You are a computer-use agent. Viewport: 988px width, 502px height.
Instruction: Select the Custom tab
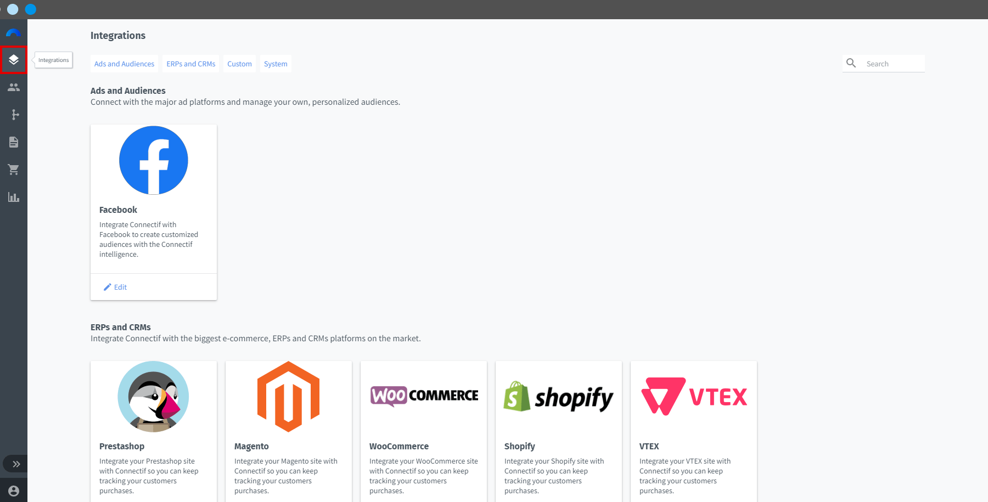pyautogui.click(x=240, y=64)
